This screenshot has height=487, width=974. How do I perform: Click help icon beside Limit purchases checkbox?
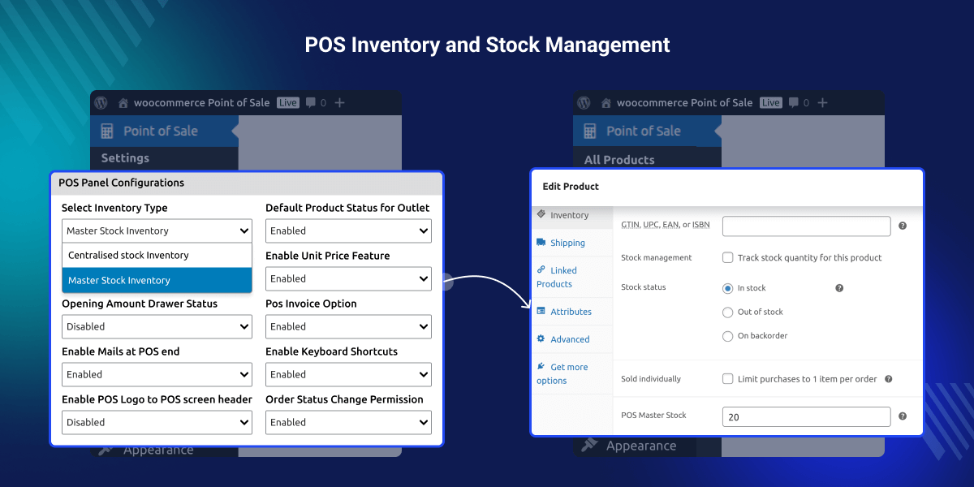889,379
